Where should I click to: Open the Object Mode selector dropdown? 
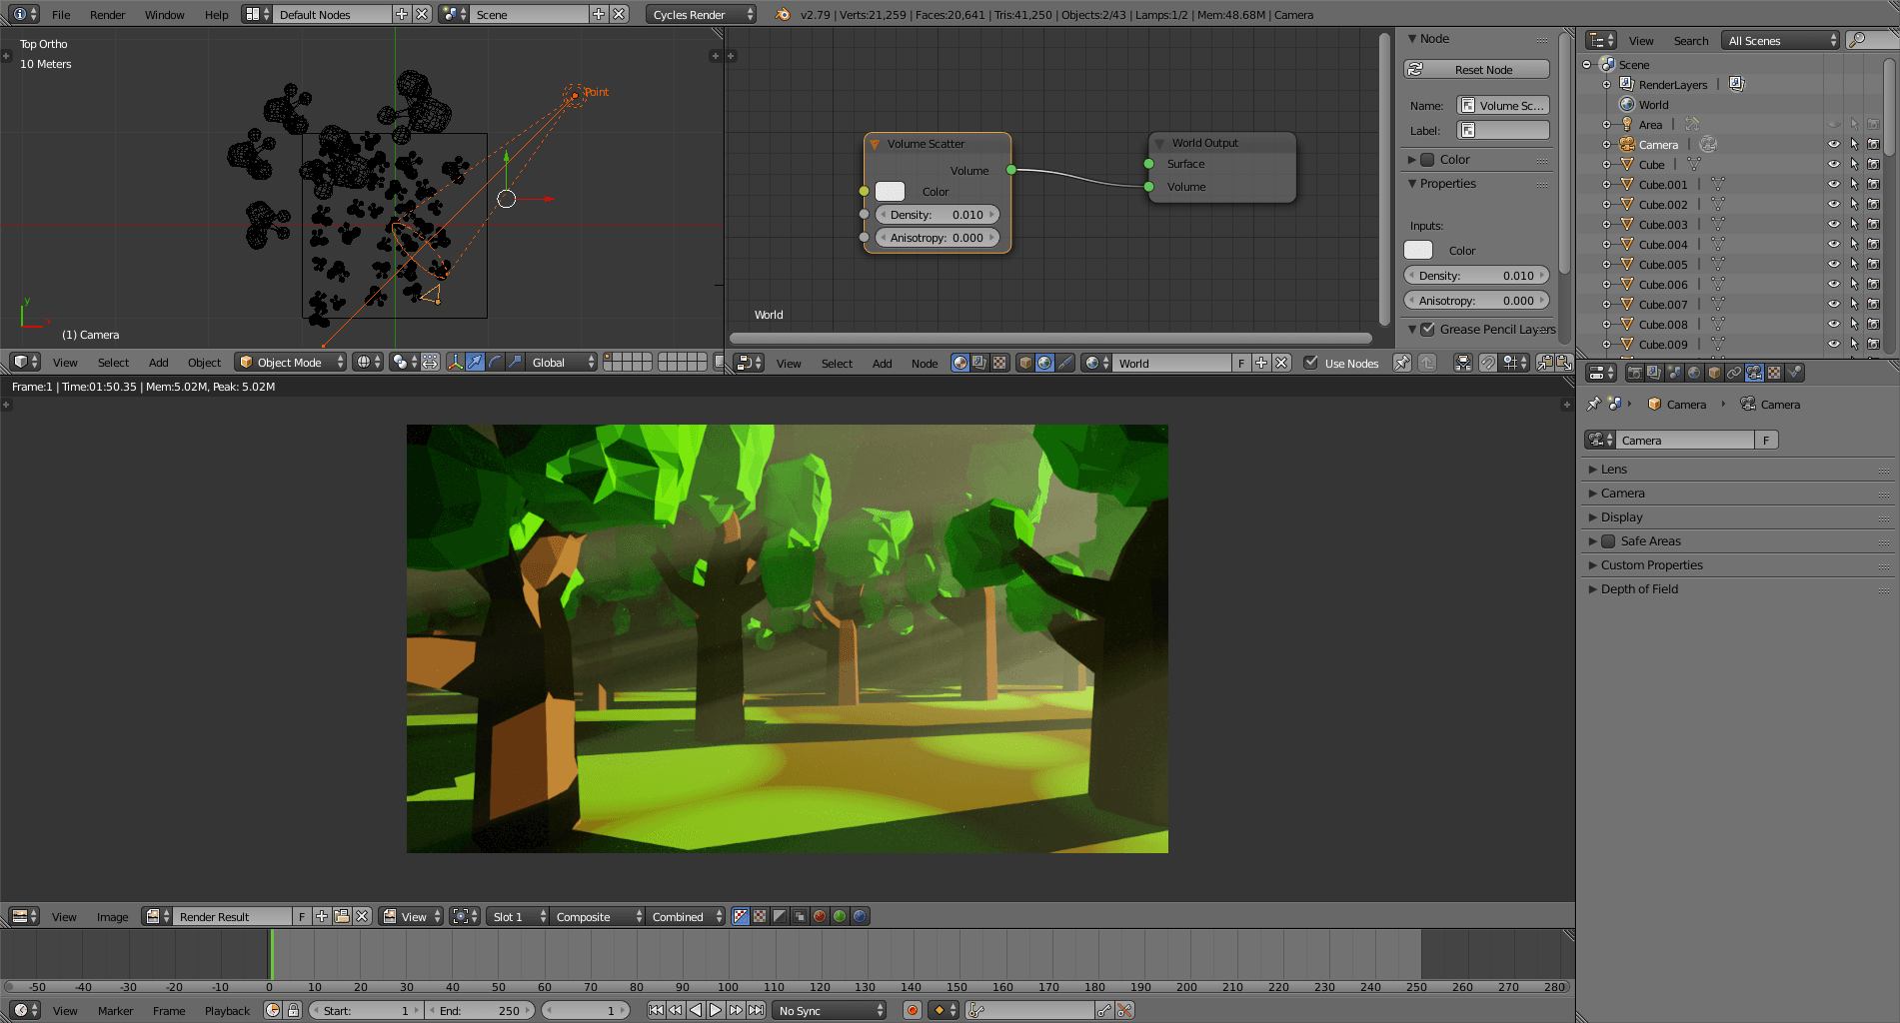(x=290, y=362)
